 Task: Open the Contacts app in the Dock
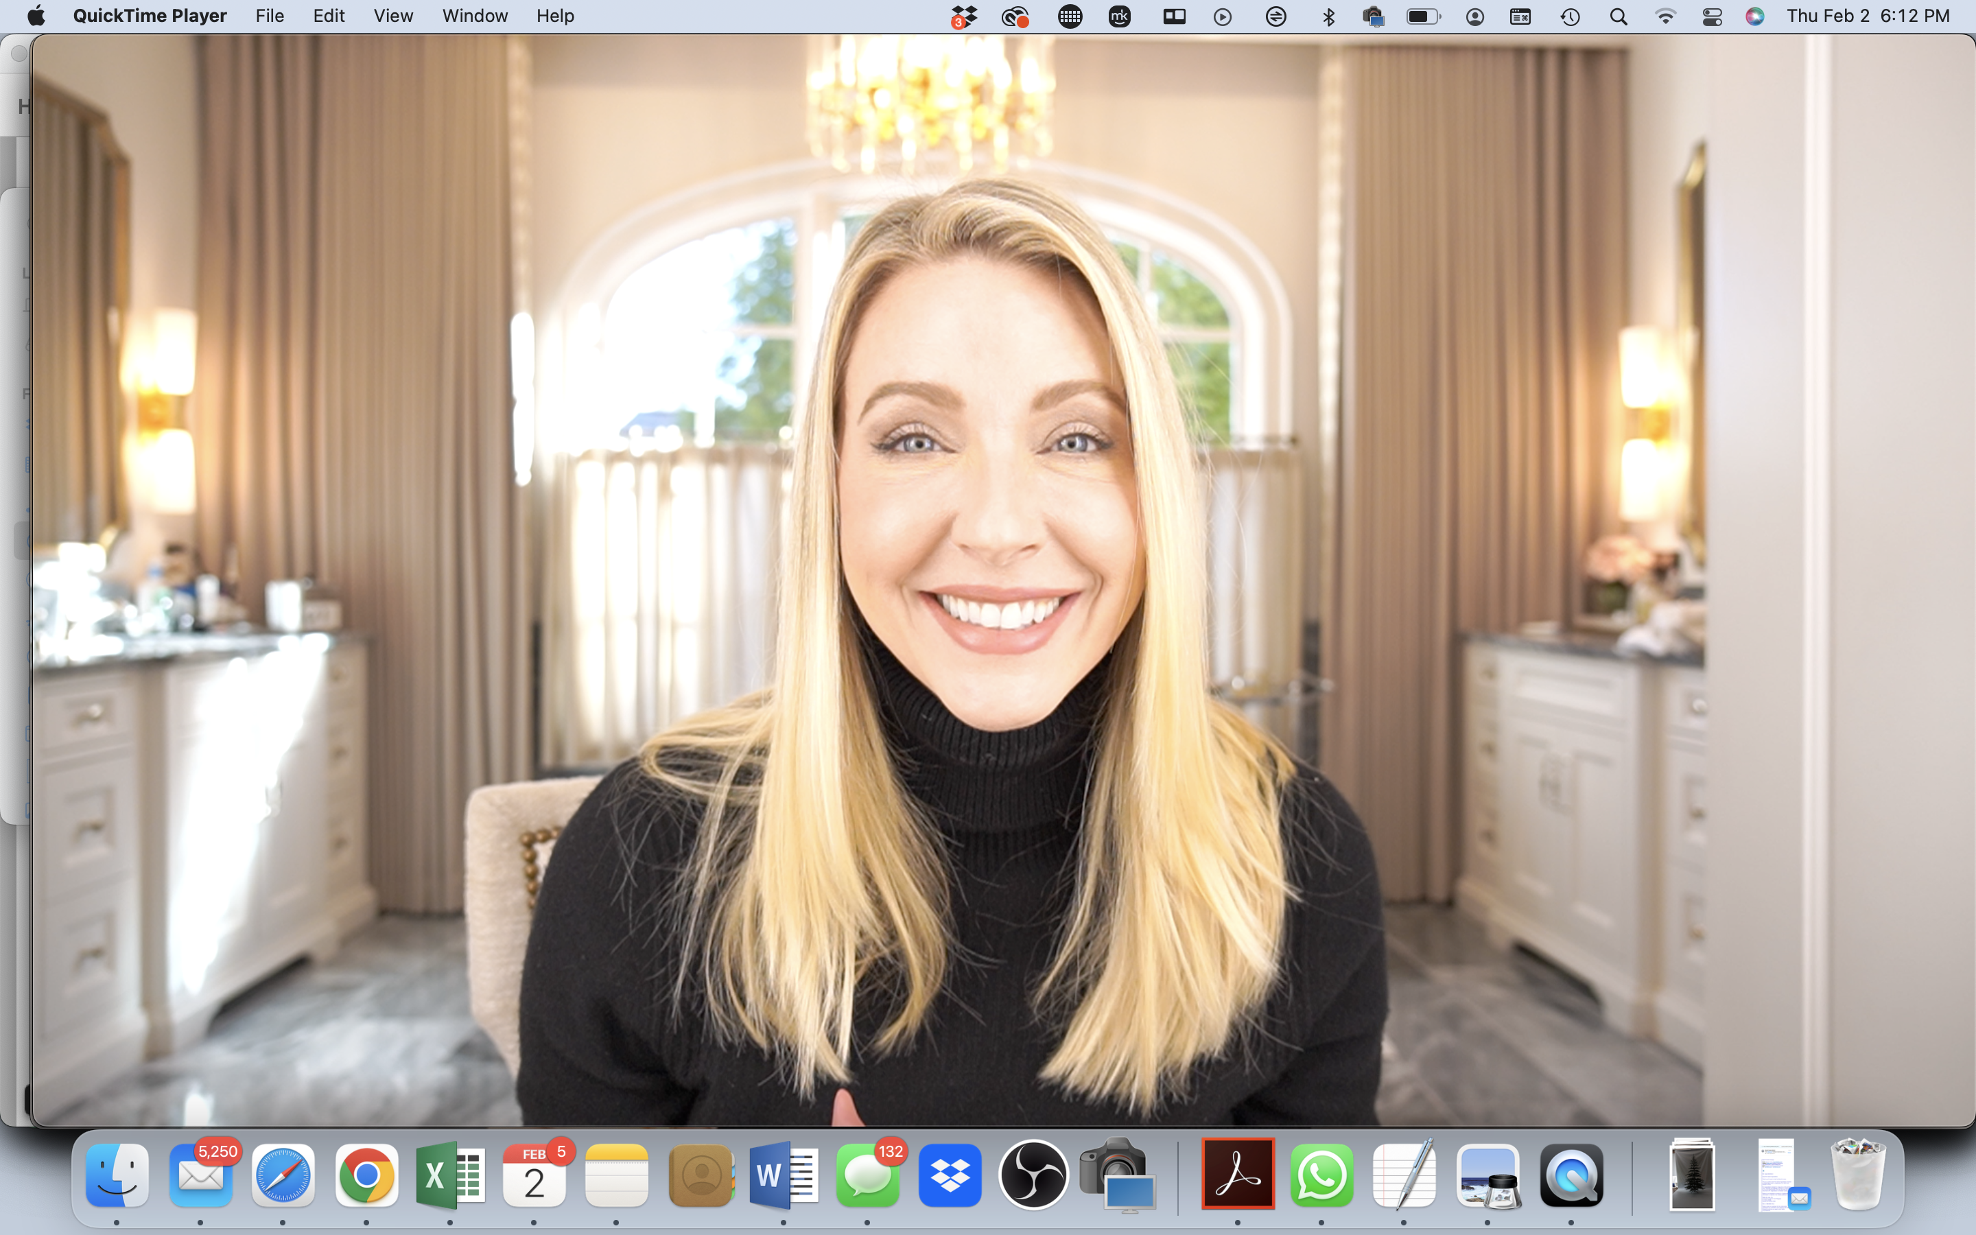[x=701, y=1175]
